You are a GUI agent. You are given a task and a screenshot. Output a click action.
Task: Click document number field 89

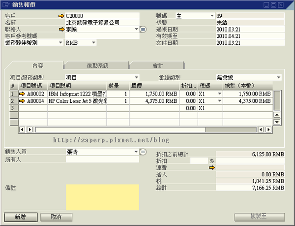[250, 16]
